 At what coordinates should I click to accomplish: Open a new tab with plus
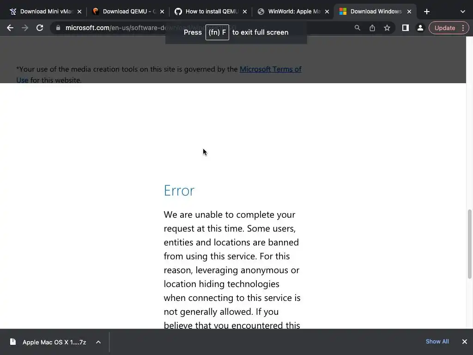(x=426, y=12)
